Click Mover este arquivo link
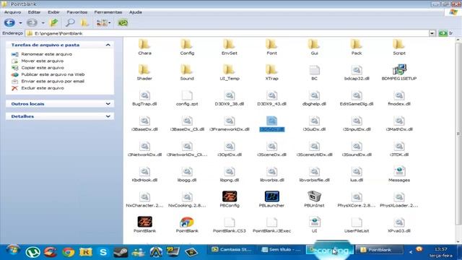 pos(43,61)
